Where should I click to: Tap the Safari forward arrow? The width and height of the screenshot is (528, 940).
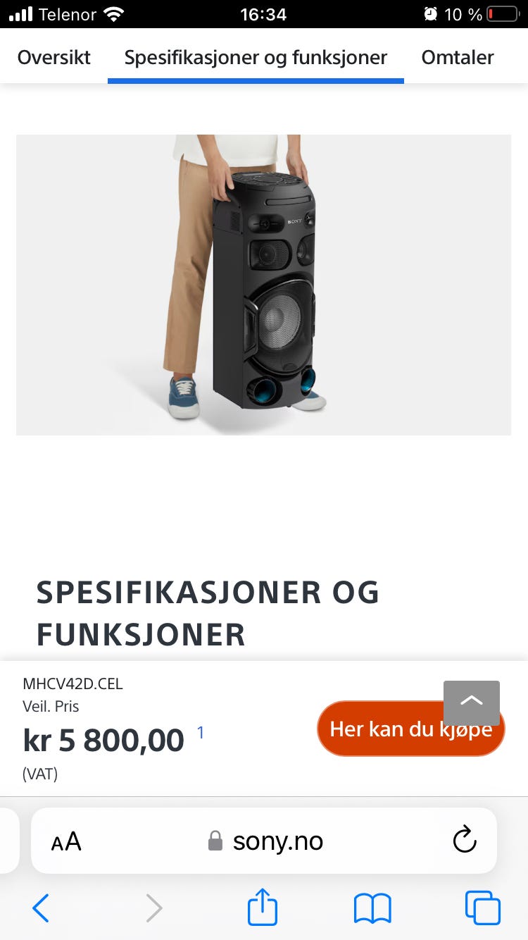point(154,908)
